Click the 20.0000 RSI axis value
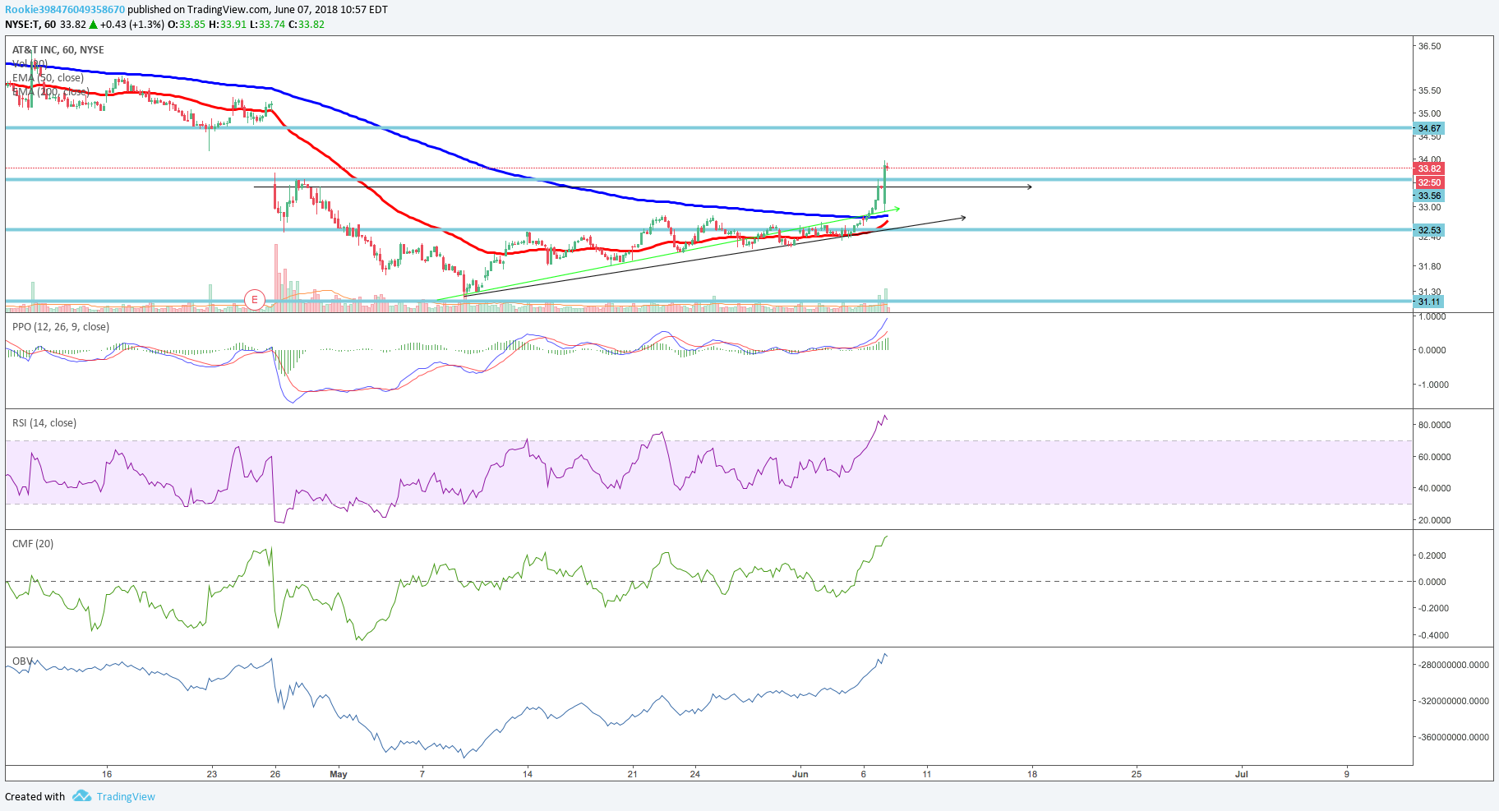 click(1434, 520)
